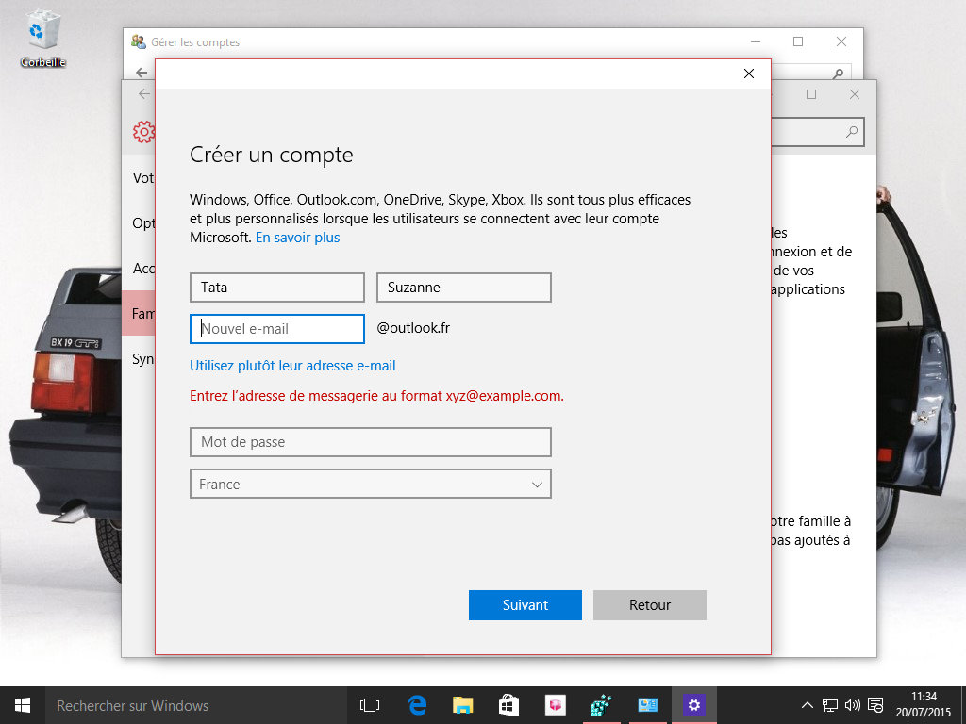This screenshot has width=966, height=724.
Task: Open the Corbeille recycle bin
Action: [42, 38]
